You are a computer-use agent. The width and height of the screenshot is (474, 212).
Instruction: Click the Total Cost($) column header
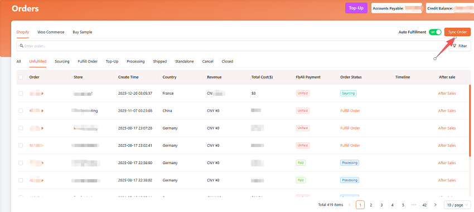[x=262, y=77]
